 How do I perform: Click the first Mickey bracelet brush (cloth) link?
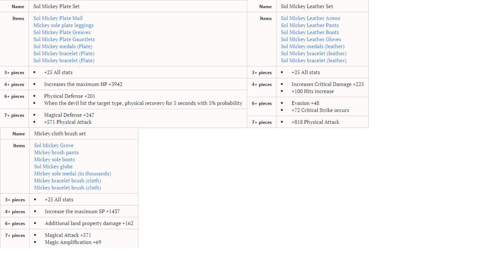[x=67, y=181]
